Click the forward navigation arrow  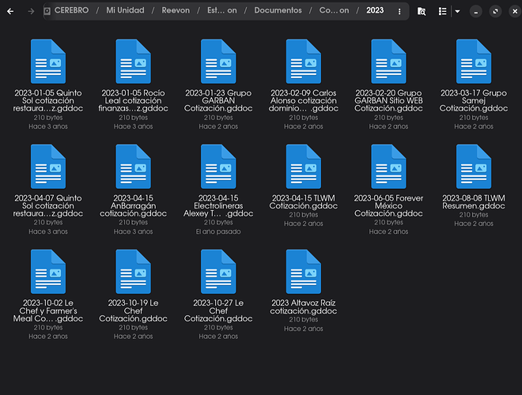[31, 11]
